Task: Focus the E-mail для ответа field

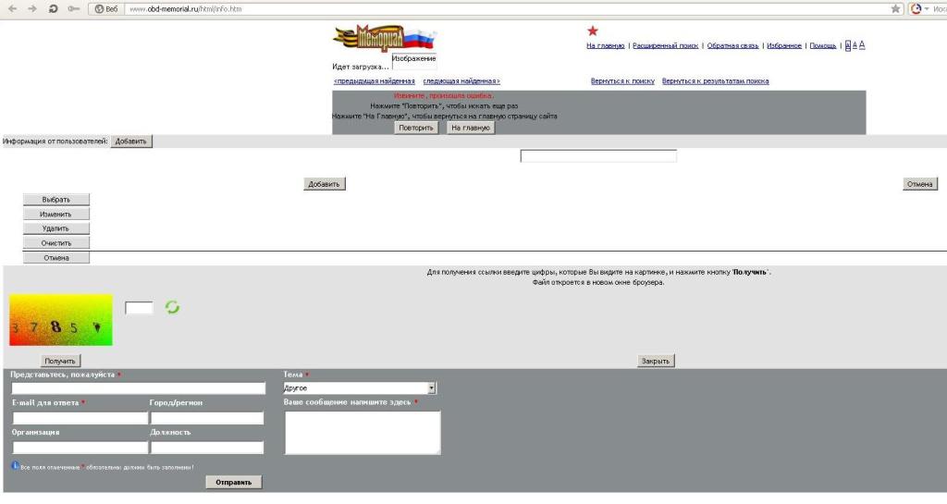Action: point(80,418)
